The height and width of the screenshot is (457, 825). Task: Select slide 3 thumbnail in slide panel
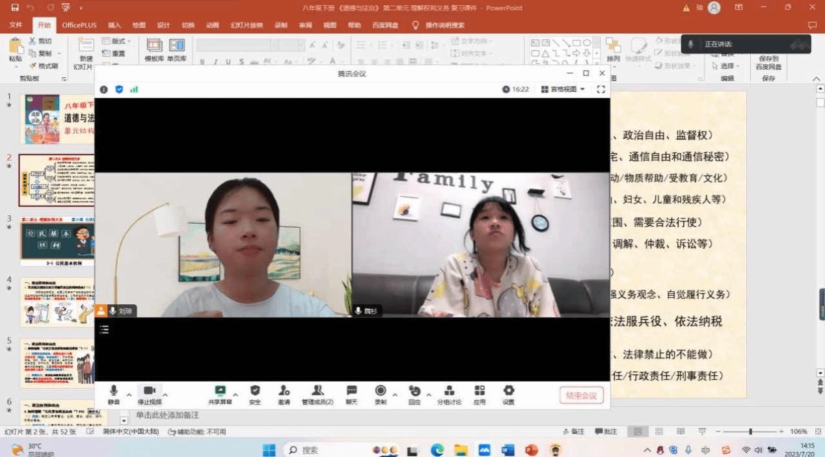57,241
